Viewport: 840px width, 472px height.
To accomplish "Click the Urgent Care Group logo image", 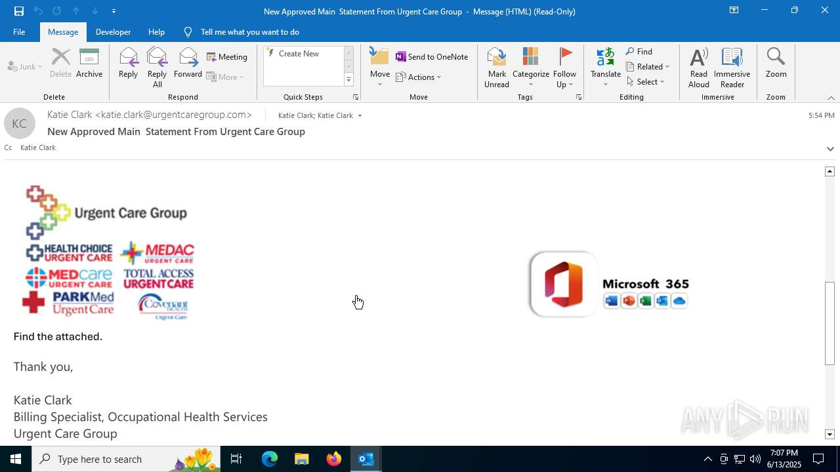I will click(x=108, y=253).
